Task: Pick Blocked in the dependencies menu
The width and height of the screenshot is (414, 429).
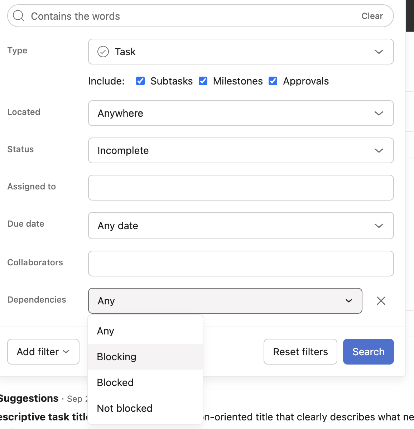Action: (115, 382)
